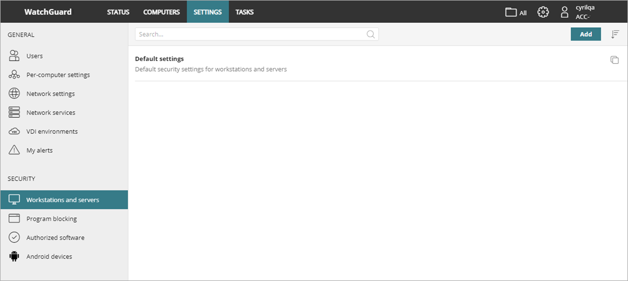Select the SETTINGS tab
This screenshot has width=628, height=281.
pos(208,12)
